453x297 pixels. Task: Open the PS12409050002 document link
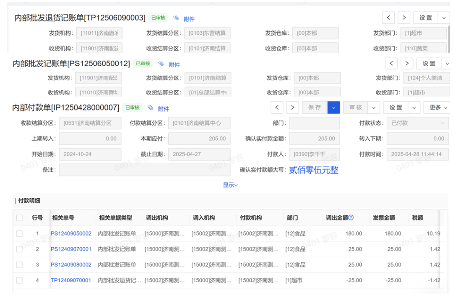click(70, 233)
